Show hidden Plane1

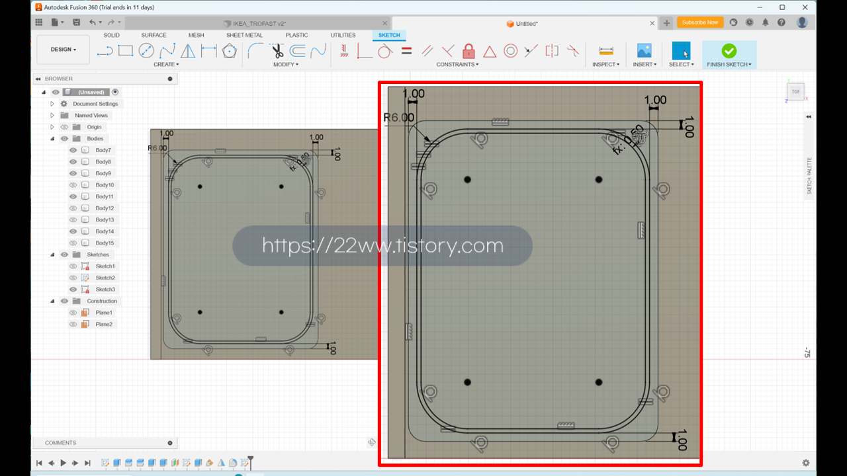(73, 312)
